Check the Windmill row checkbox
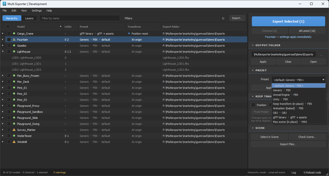The width and height of the screenshot is (329, 176). click(9, 142)
